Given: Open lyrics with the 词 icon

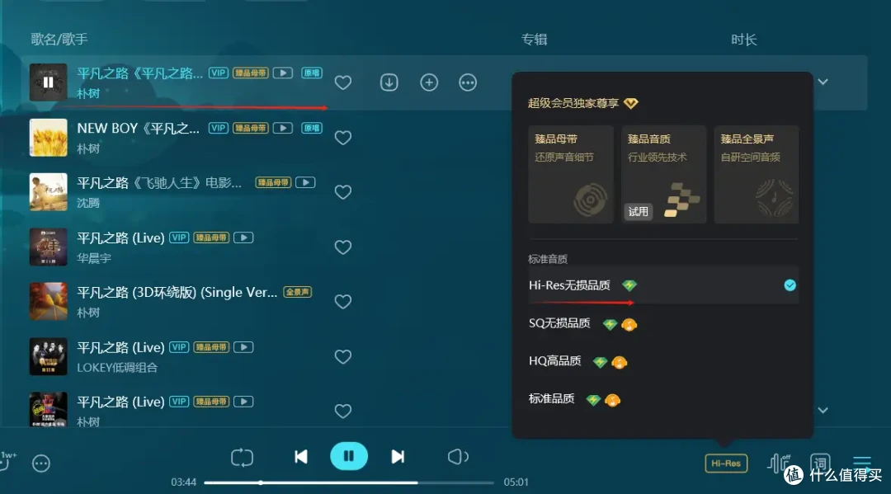Looking at the screenshot, I should pyautogui.click(x=819, y=463).
